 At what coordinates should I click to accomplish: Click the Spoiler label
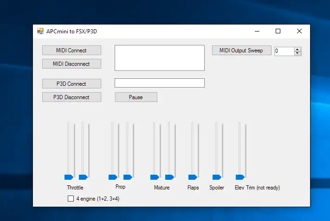coord(217,188)
